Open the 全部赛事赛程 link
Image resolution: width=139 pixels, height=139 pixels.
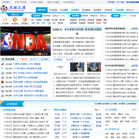131,104
